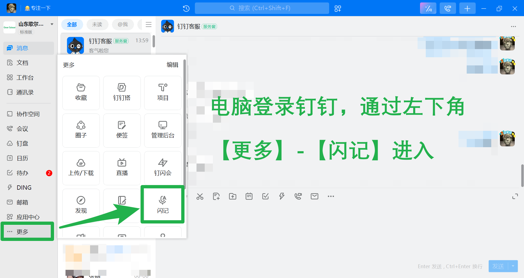Go to 钉盘 drive in sidebar
The height and width of the screenshot is (278, 524).
[29, 143]
